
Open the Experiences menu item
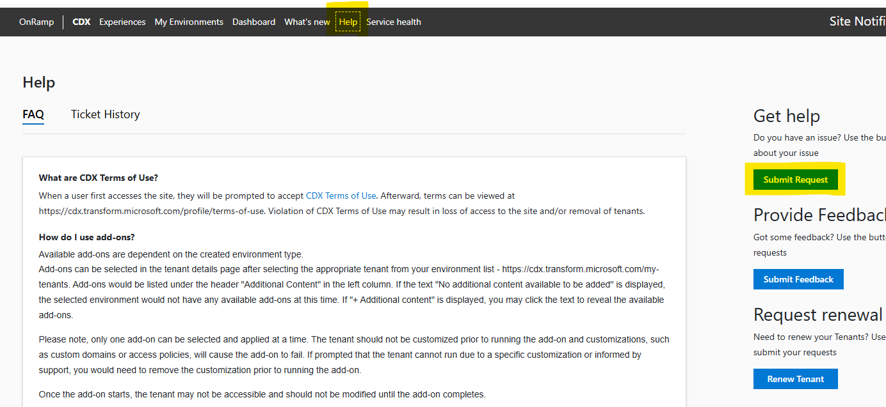122,22
